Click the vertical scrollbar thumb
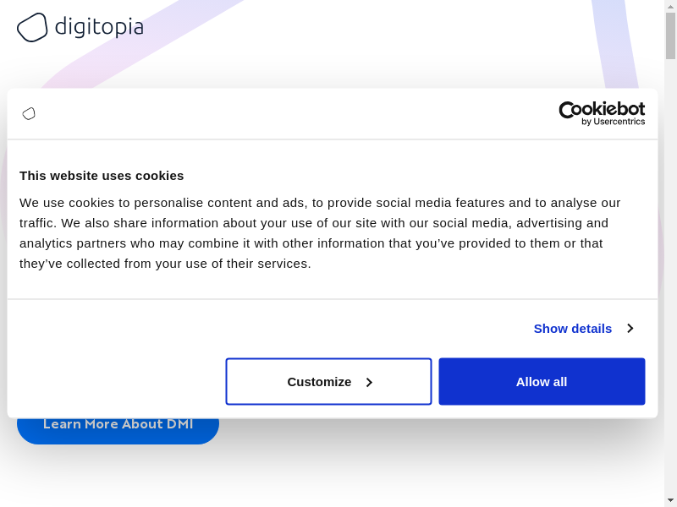 click(670, 35)
